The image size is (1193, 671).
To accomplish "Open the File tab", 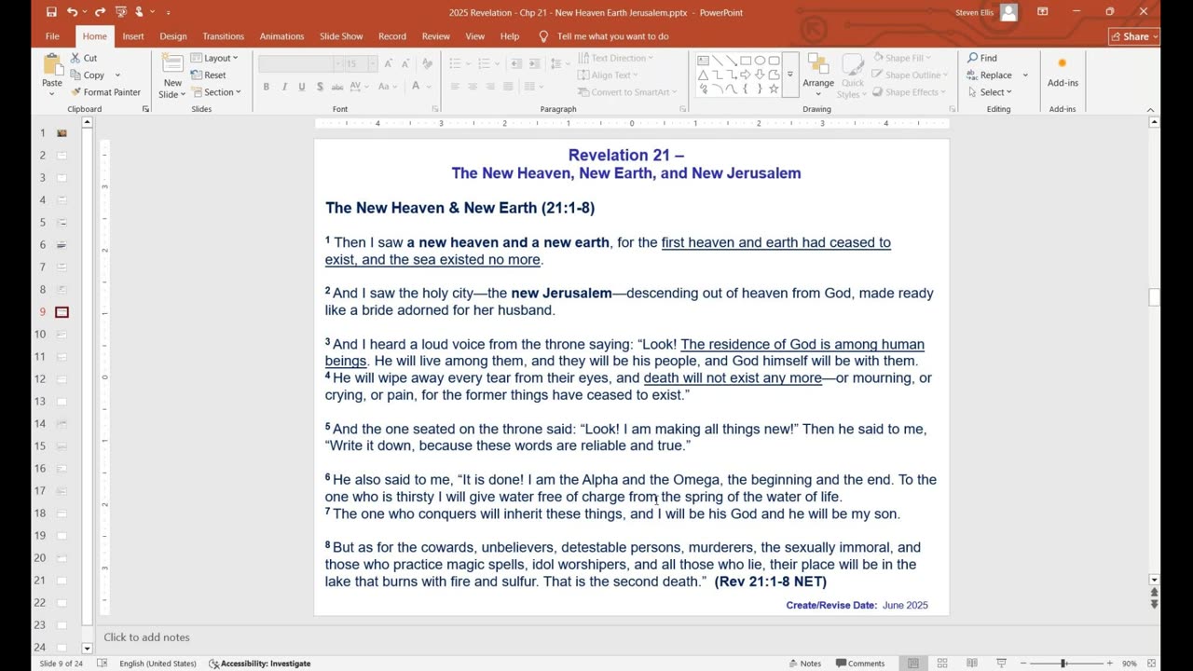I will (x=52, y=36).
